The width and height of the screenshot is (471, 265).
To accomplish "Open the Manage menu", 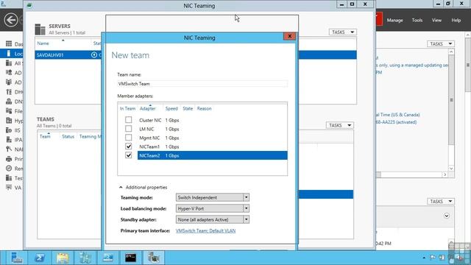I will pos(394,20).
